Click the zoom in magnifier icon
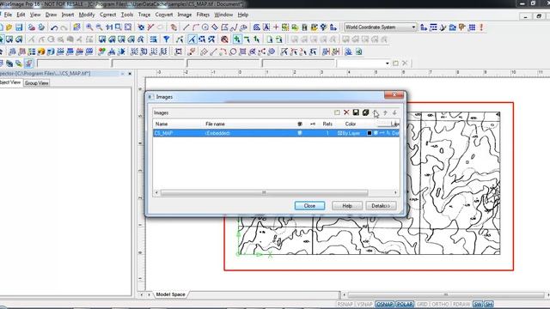The height and width of the screenshot is (309, 550). tap(89, 27)
